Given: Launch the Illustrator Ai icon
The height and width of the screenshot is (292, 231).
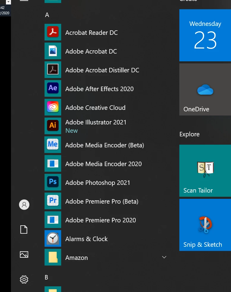Looking at the screenshot, I should [53, 126].
